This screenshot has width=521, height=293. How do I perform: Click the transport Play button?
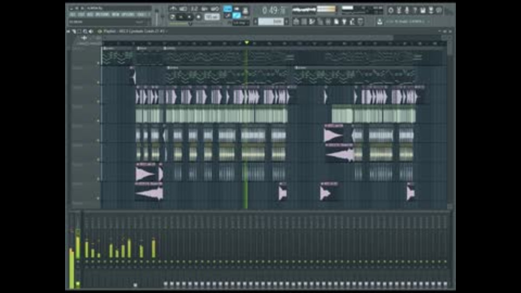[x=181, y=17]
